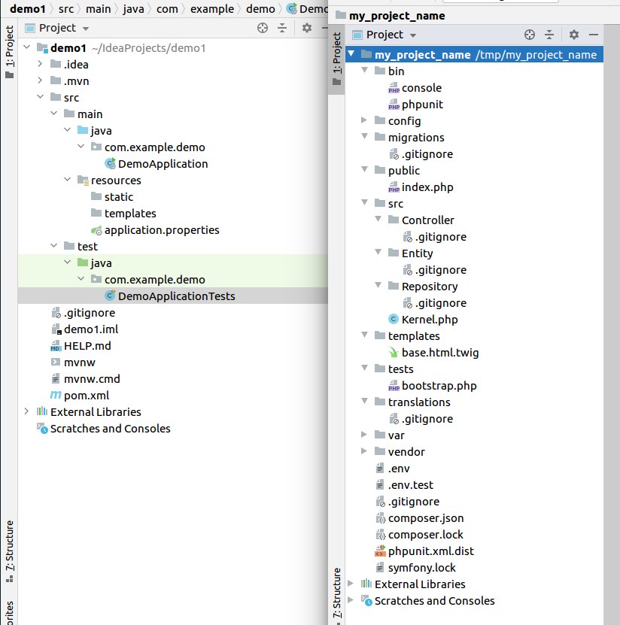Select bootstrap.php in tests folder

tap(432, 385)
